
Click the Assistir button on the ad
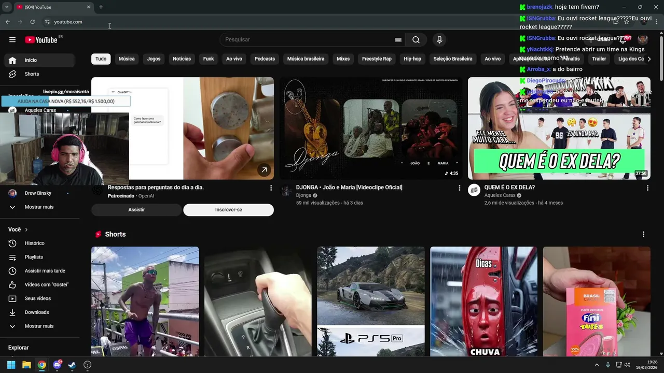136,210
